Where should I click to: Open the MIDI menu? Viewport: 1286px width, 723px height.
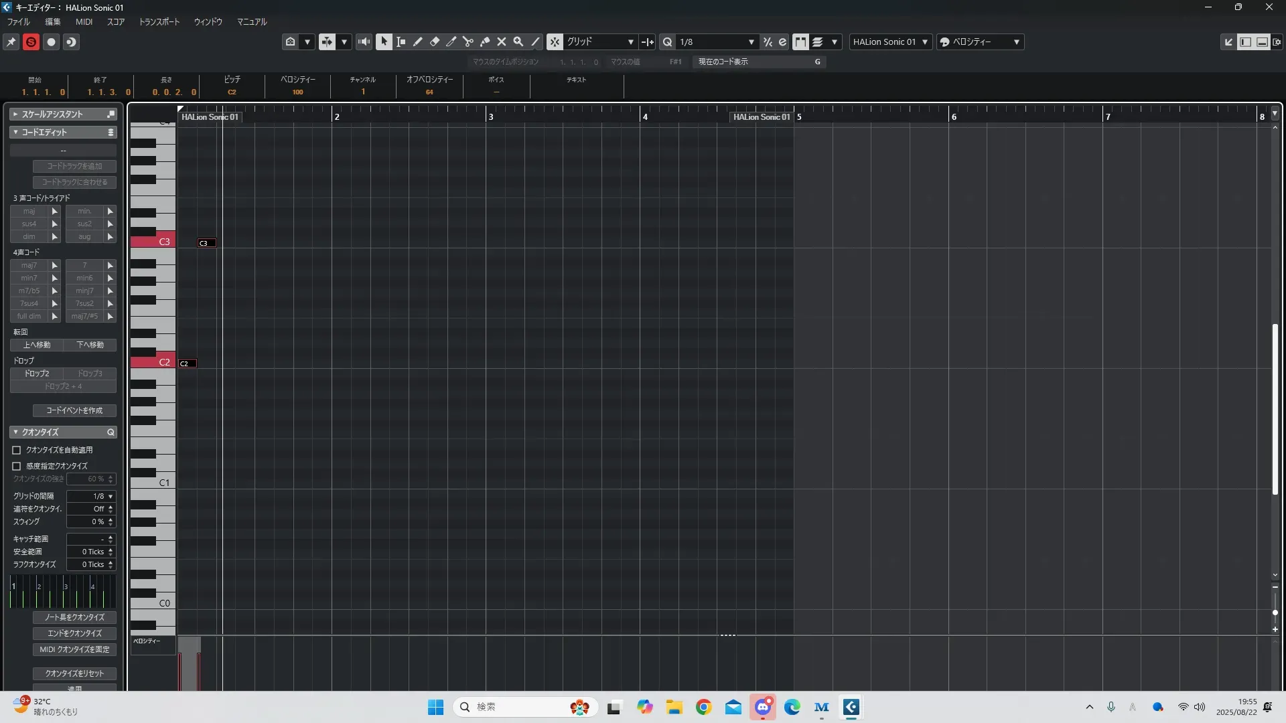click(84, 21)
